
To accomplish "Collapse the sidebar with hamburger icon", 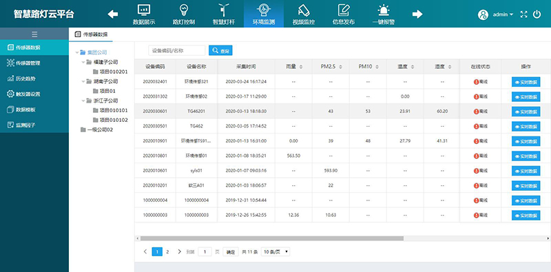I will [34, 34].
